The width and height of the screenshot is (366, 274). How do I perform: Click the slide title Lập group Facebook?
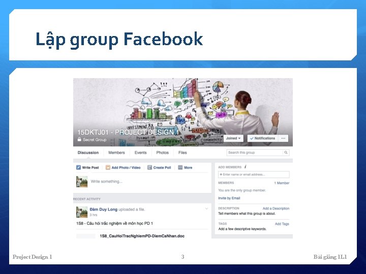(119, 39)
